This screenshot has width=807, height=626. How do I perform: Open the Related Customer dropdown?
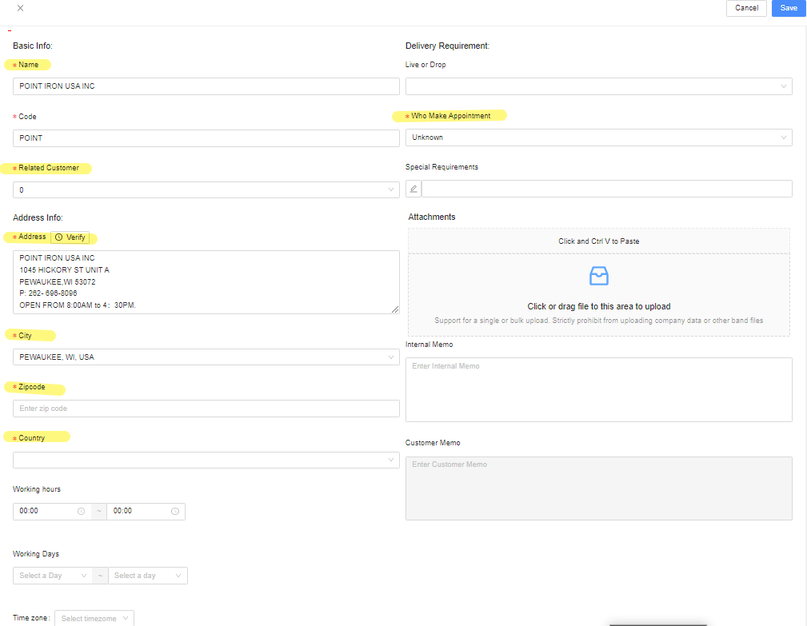tap(206, 189)
